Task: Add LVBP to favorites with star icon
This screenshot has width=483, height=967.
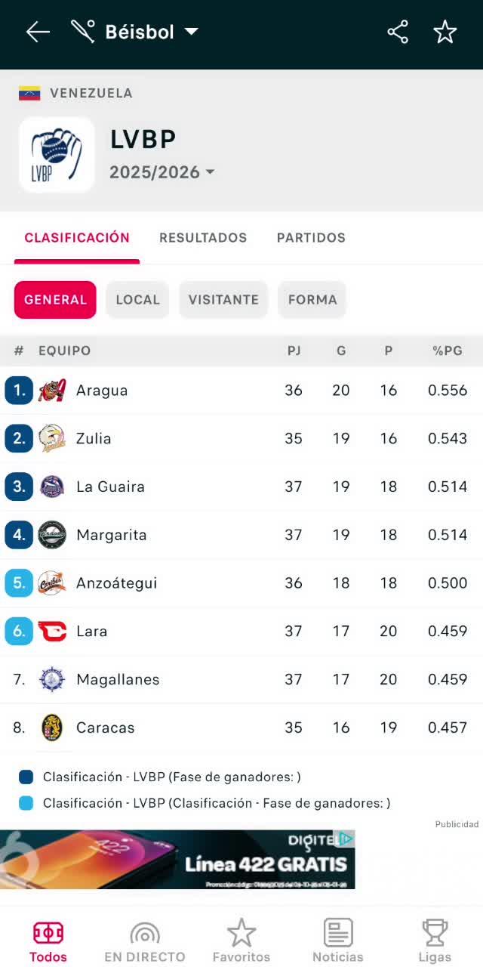Action: pos(445,32)
